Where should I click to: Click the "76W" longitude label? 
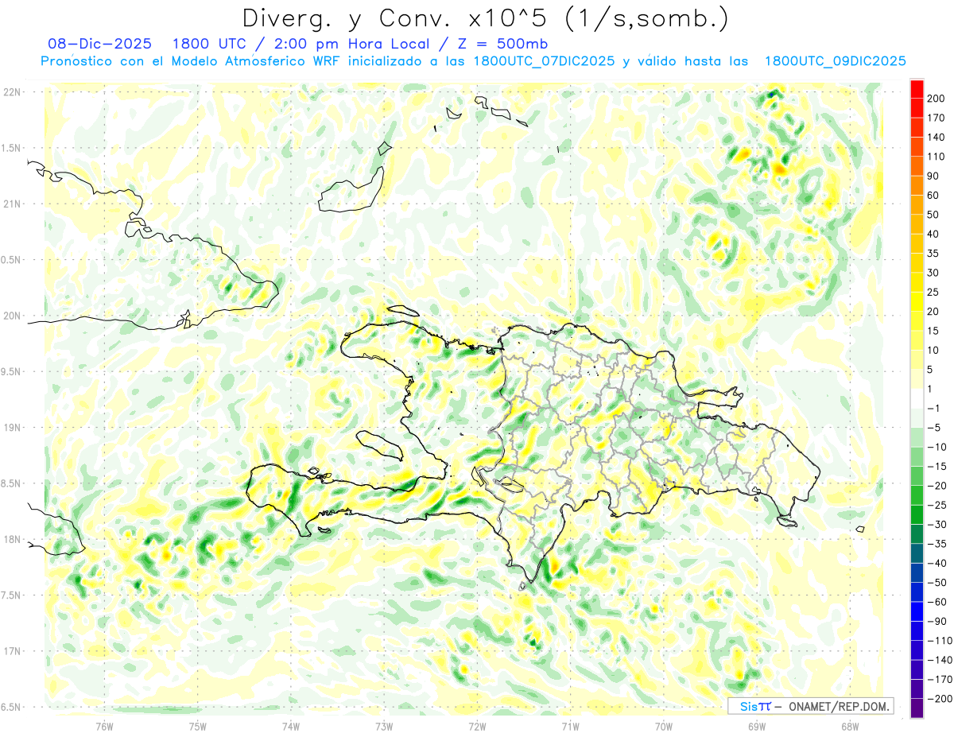[x=104, y=726]
